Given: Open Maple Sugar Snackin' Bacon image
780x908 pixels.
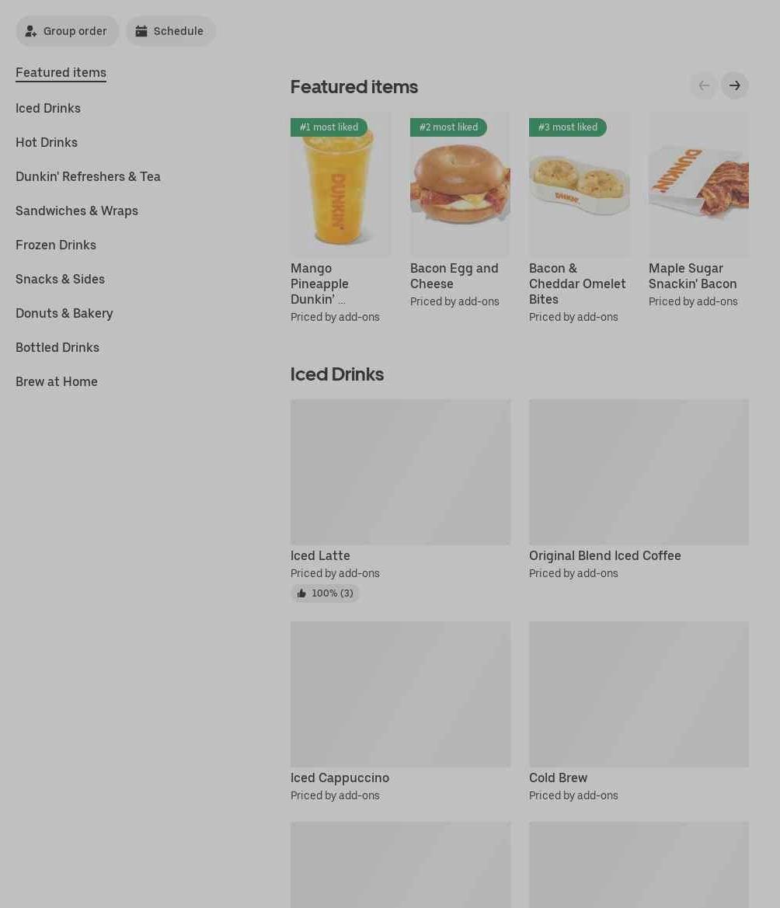Looking at the screenshot, I should point(698,184).
